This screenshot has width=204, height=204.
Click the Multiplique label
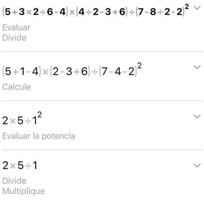24,191
